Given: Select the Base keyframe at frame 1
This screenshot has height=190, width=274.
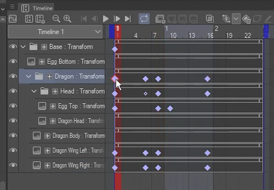Looking at the screenshot, I should click(115, 49).
